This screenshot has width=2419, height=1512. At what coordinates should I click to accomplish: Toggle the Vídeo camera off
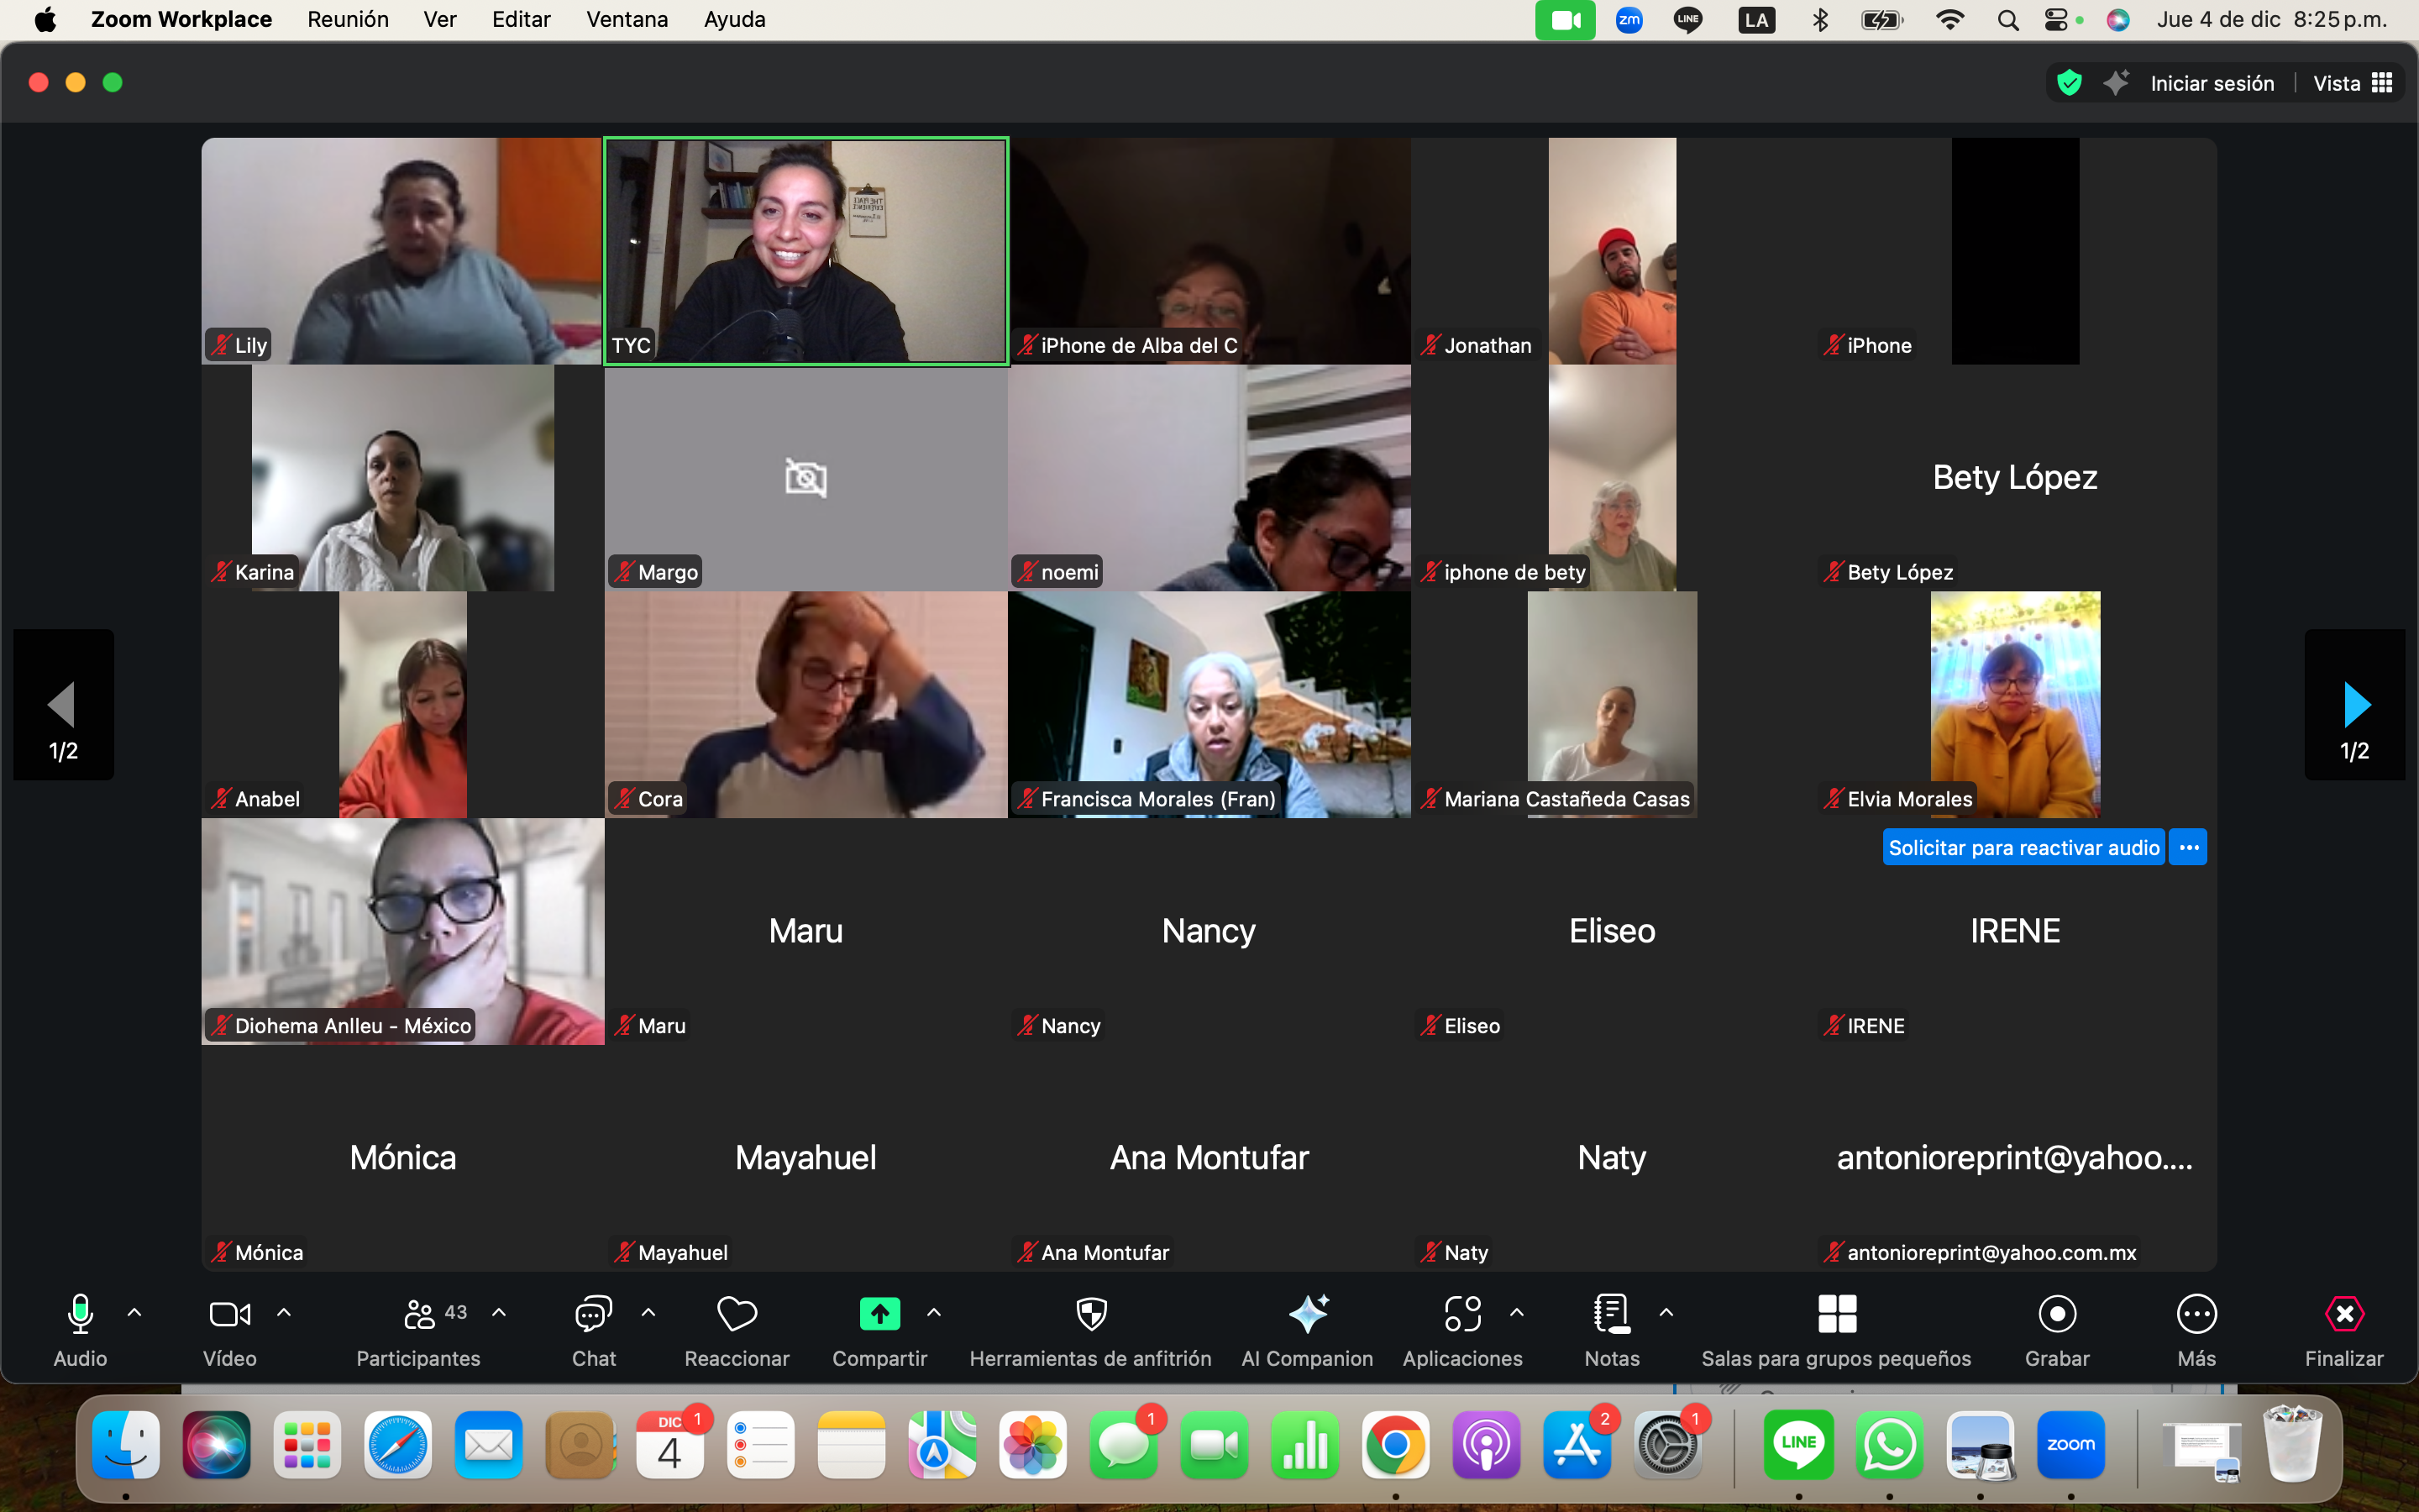pyautogui.click(x=229, y=1314)
